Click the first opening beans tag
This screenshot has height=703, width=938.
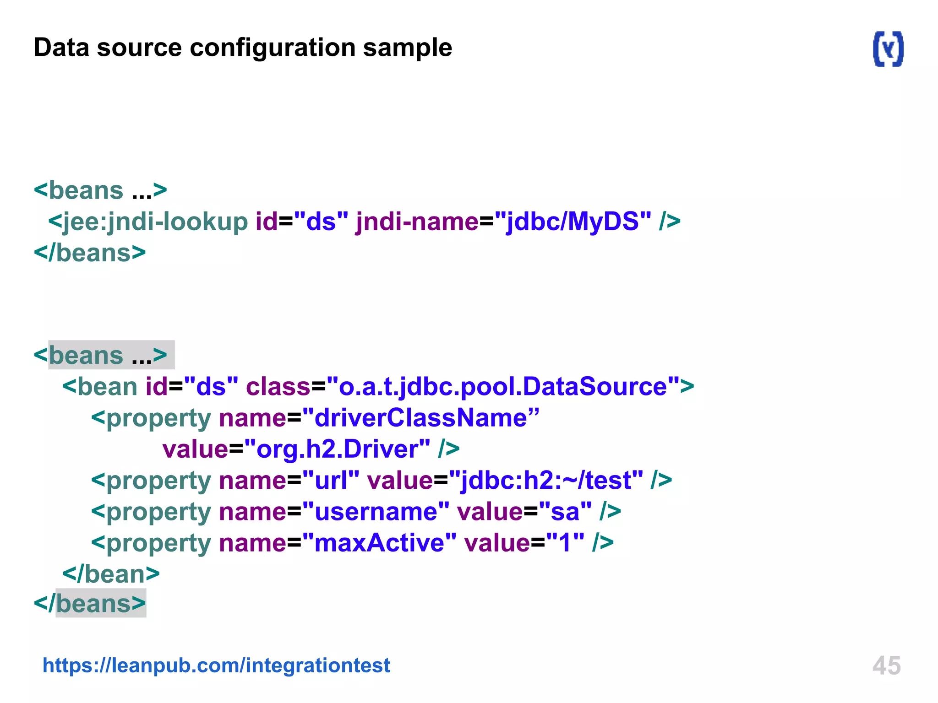100,190
